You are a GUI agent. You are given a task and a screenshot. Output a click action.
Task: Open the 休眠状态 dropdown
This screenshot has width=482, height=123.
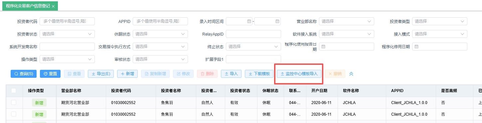point(160,34)
